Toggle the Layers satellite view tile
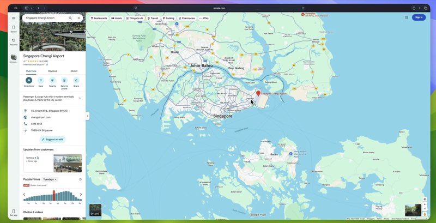The width and height of the screenshot is (436, 223). click(95, 210)
